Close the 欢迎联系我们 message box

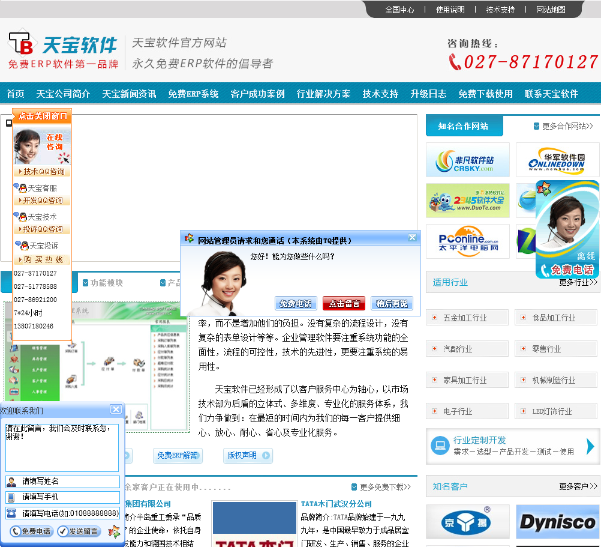tap(116, 409)
